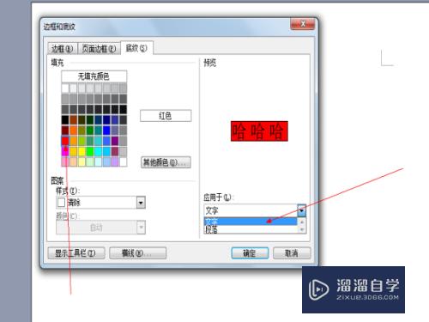Screen dimensions: 429x322
Task: Pick the lime yellow-green swatch
Action: click(x=82, y=141)
